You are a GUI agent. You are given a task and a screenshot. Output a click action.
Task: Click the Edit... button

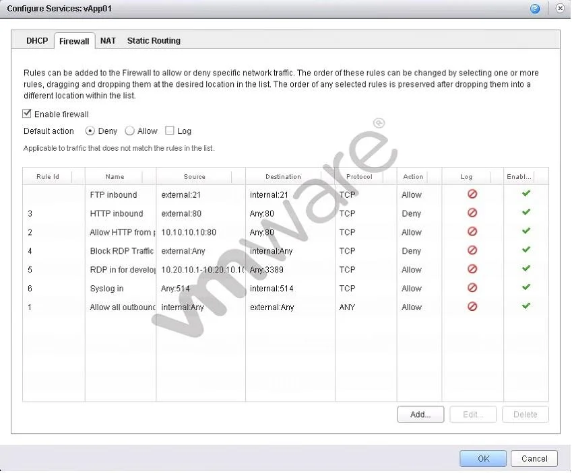tap(473, 414)
